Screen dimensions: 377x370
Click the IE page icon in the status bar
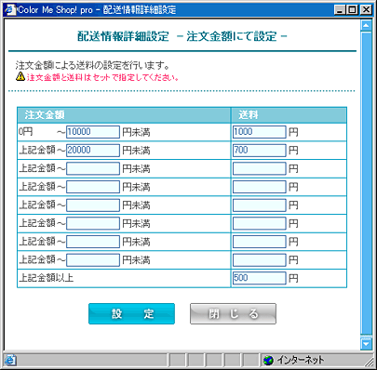[x=10, y=360]
